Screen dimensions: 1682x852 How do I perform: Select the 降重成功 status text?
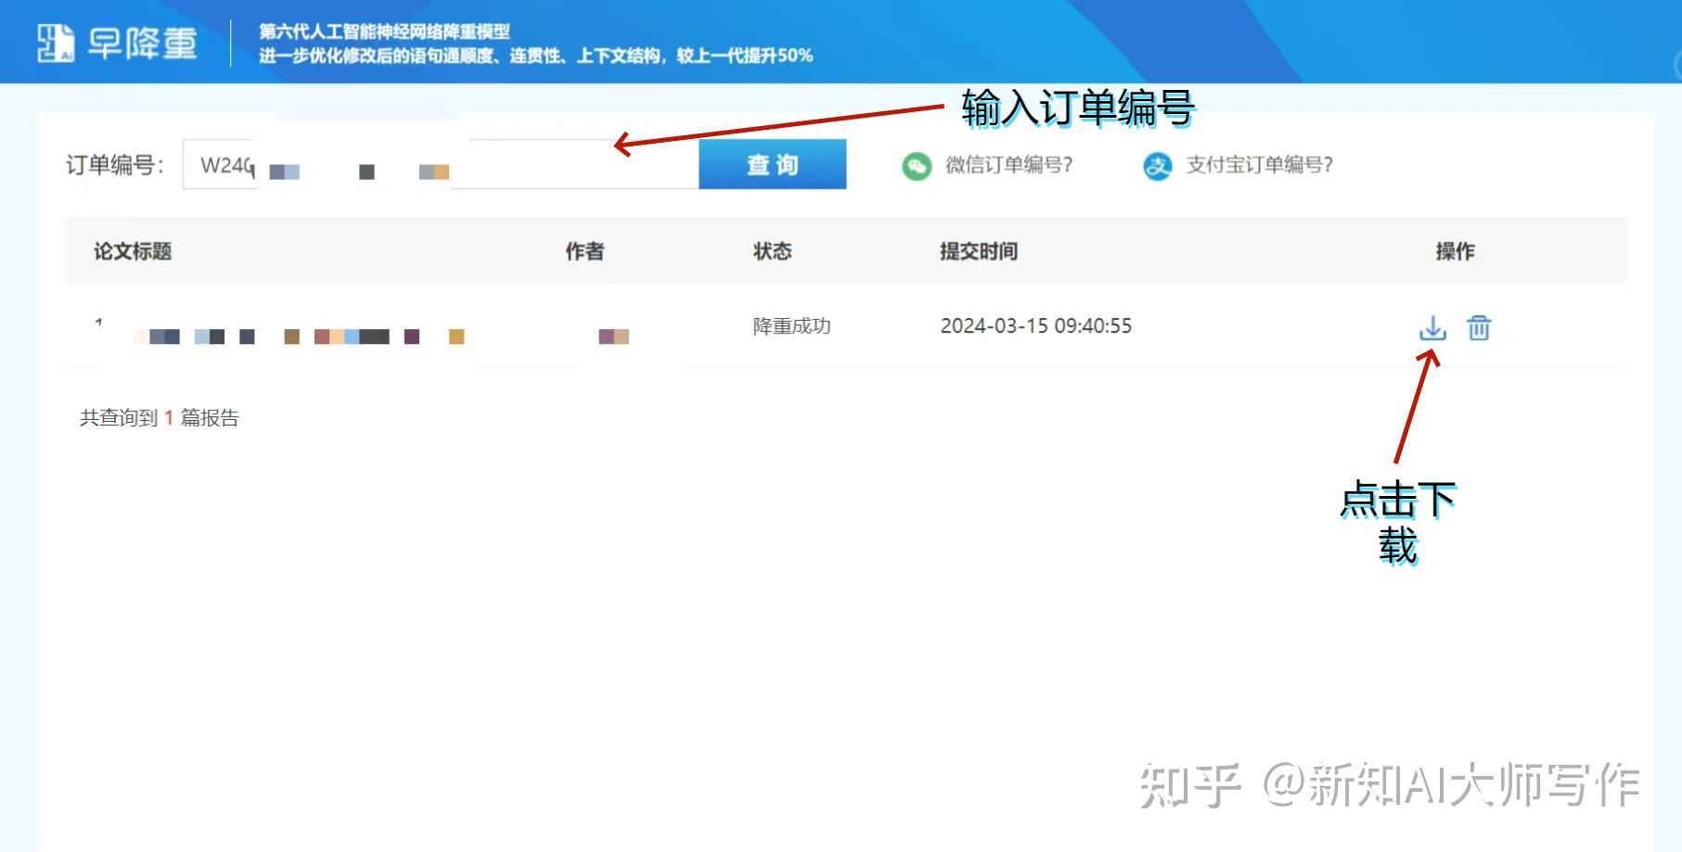pyautogui.click(x=791, y=326)
